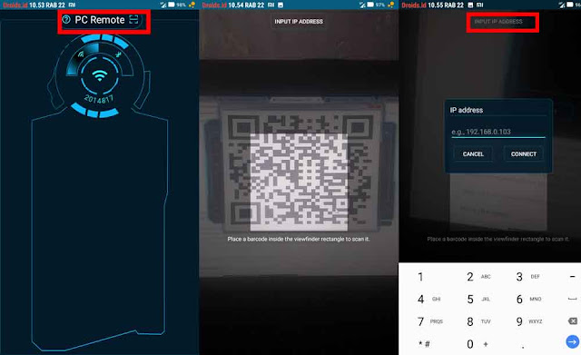The image size is (581, 355).
Task: Tap the PC Remote title on the first screen
Action: [100, 20]
